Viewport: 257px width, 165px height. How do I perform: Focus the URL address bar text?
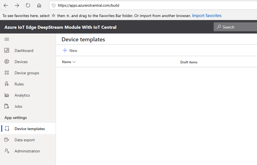point(88,5)
